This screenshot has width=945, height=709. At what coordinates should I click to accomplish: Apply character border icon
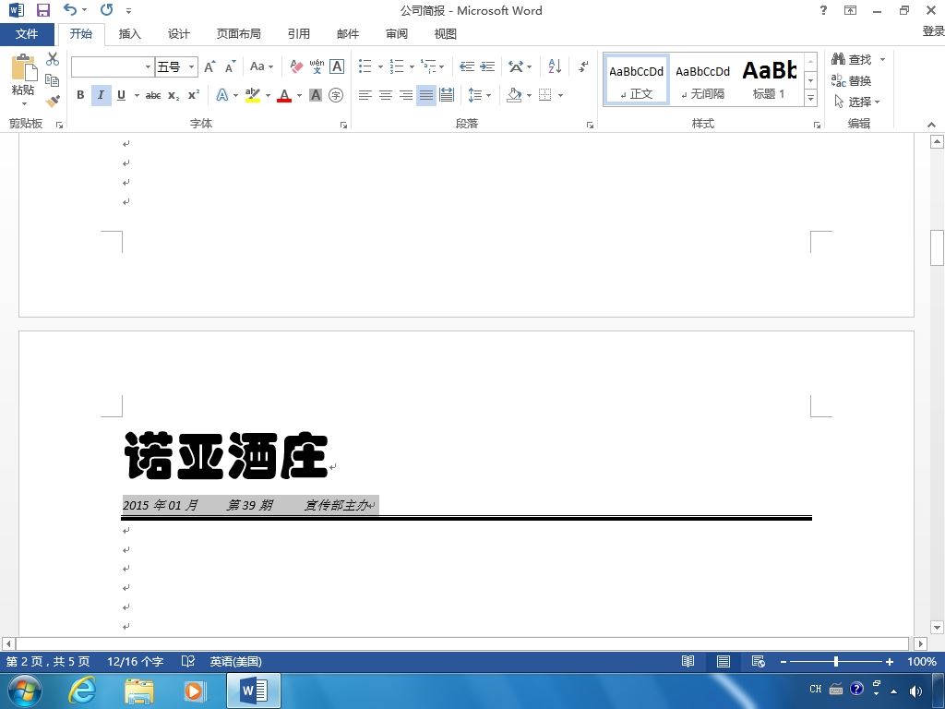[337, 66]
